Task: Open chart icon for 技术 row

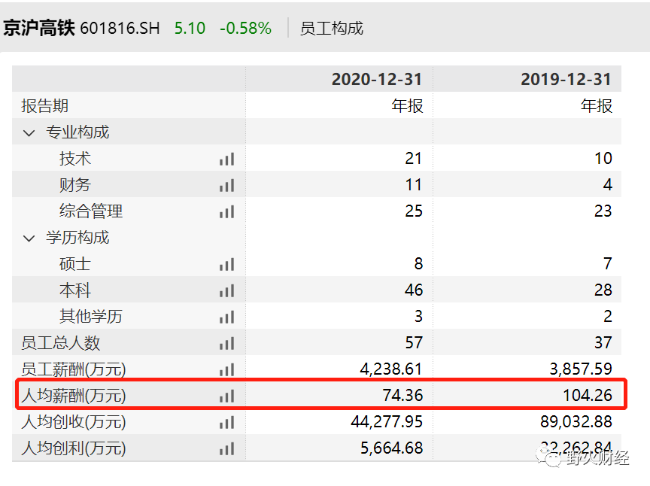Action: point(226,159)
